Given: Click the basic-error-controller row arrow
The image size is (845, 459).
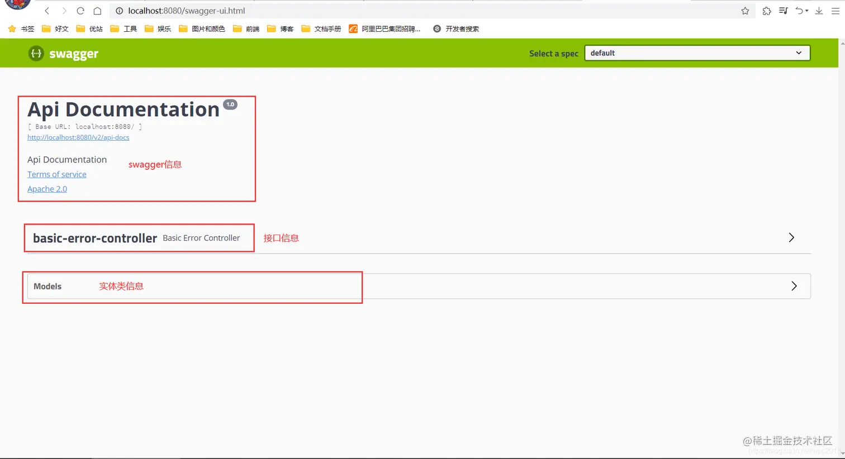Looking at the screenshot, I should 791,237.
